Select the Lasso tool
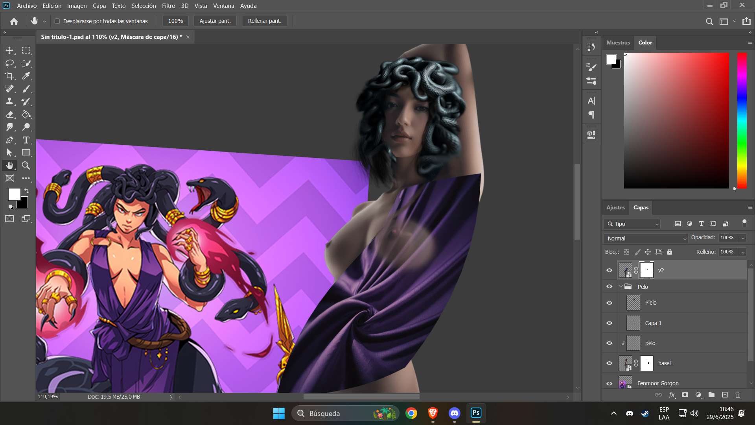The image size is (755, 425). coord(9,63)
